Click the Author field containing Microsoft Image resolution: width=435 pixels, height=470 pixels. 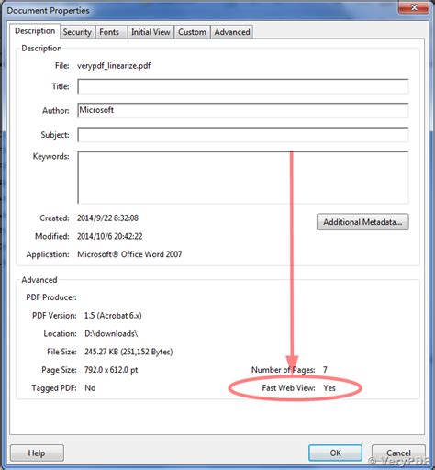coord(243,110)
